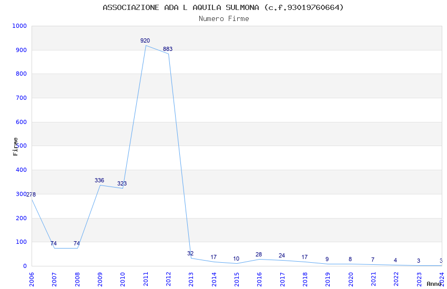The width and height of the screenshot is (447, 289).
Task: Click the data label 28
Action: [x=259, y=254]
